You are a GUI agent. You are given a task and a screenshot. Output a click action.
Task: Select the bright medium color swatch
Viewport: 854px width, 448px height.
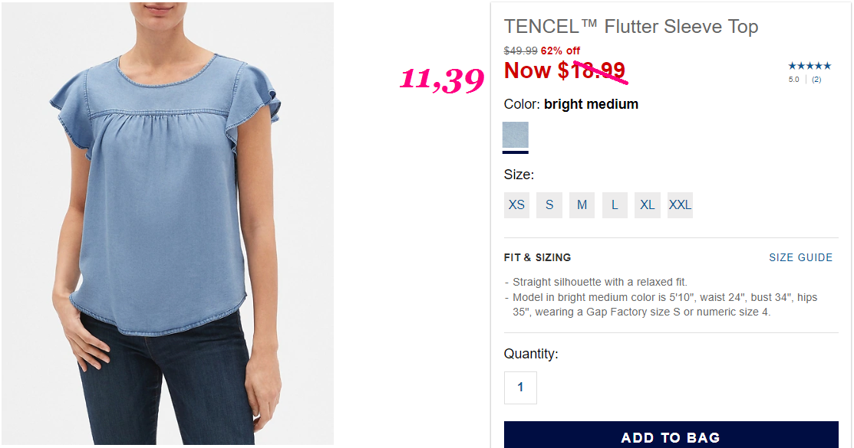pyautogui.click(x=515, y=135)
